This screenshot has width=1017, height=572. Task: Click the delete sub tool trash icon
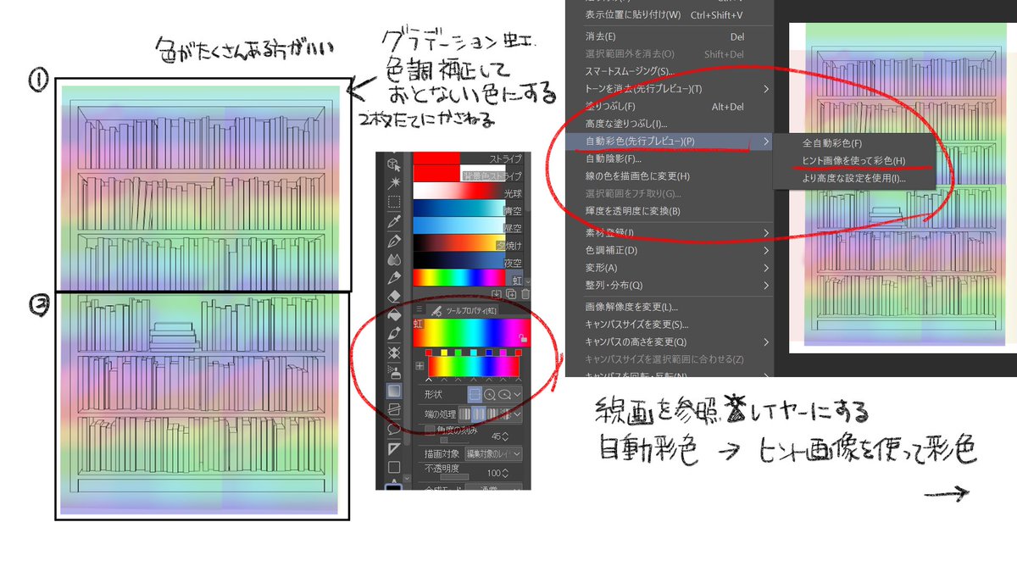(525, 294)
